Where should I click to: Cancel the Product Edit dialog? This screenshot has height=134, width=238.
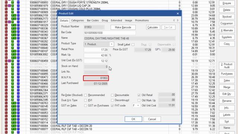point(152,119)
